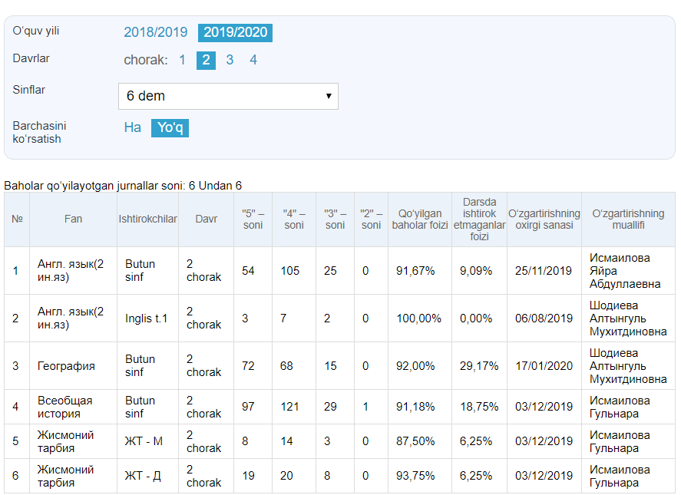Screen dimensions: 681x495
Task: Click the 'Barchasini ko'rsatish' label
Action: 39,133
